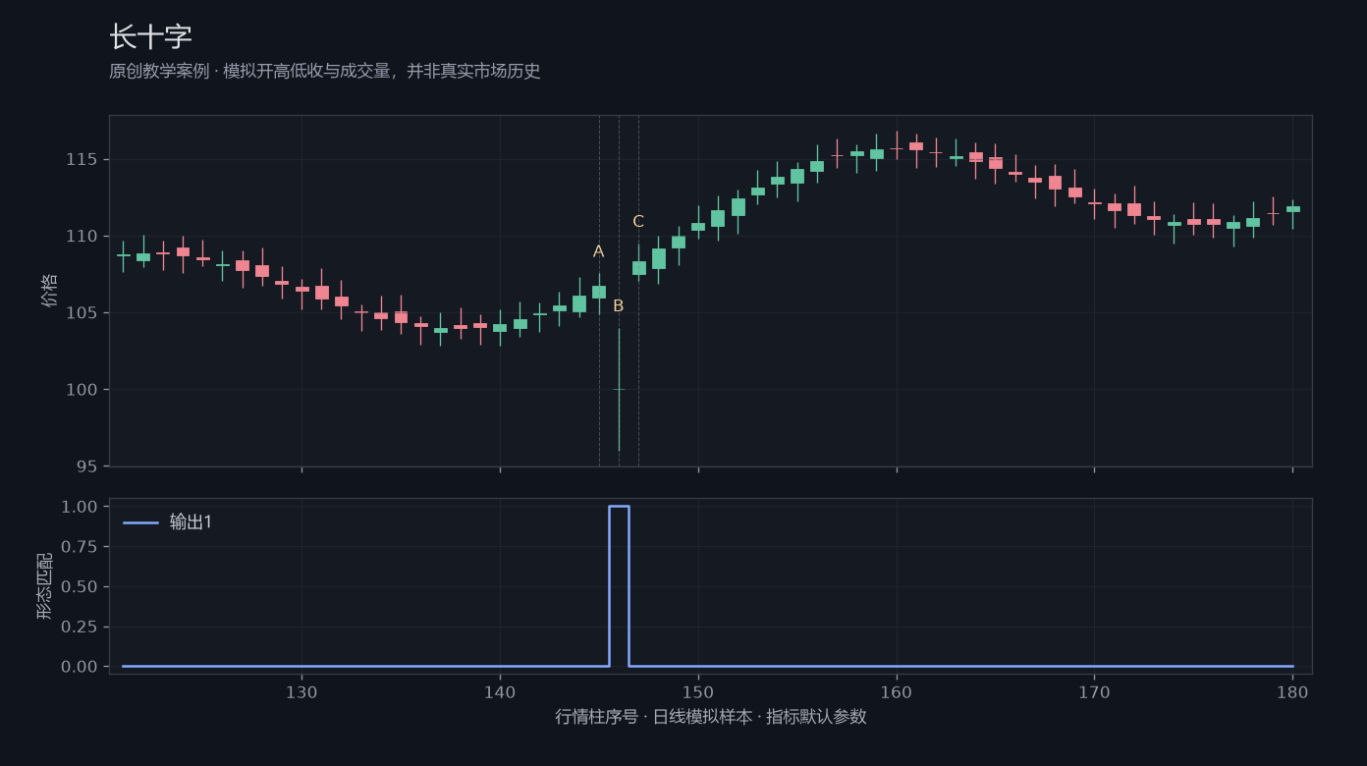Click the chart title 长十字

point(150,37)
